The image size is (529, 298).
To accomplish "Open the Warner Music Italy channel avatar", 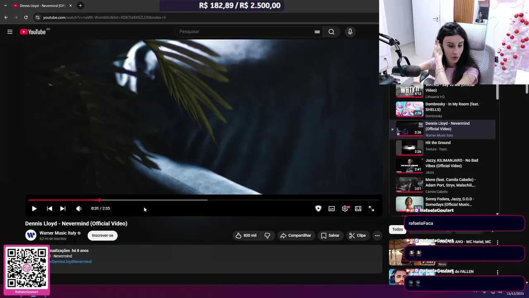I will (31, 236).
